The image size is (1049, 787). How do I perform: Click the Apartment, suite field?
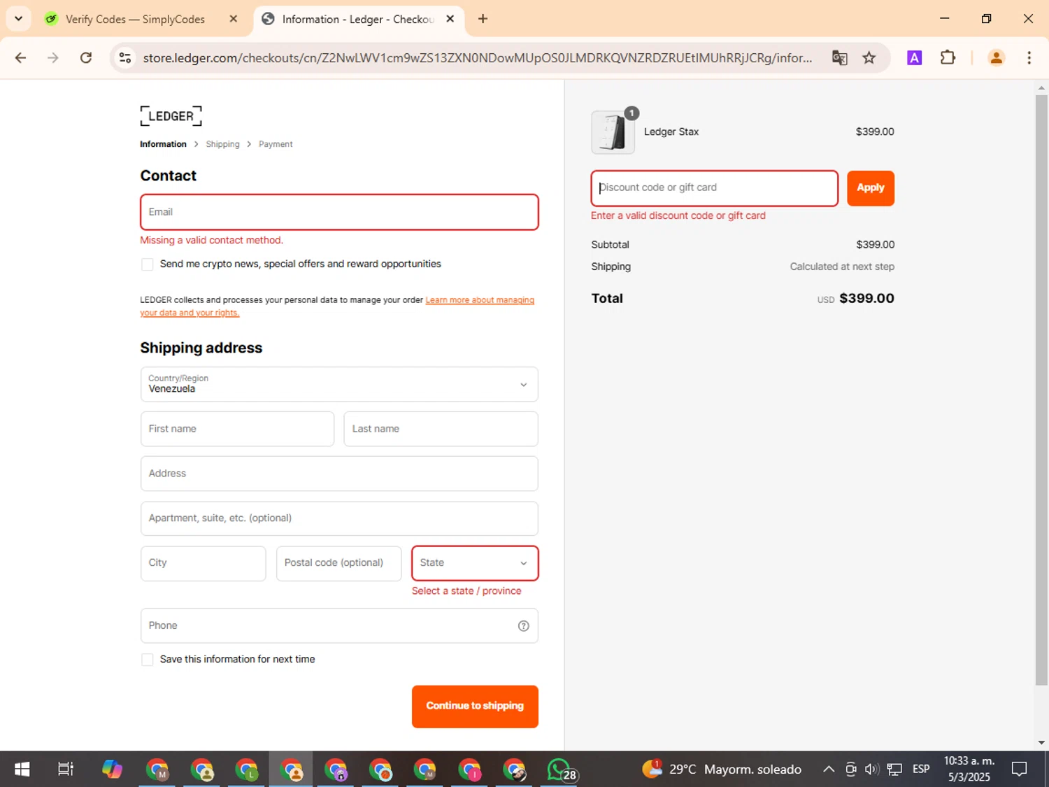click(339, 518)
